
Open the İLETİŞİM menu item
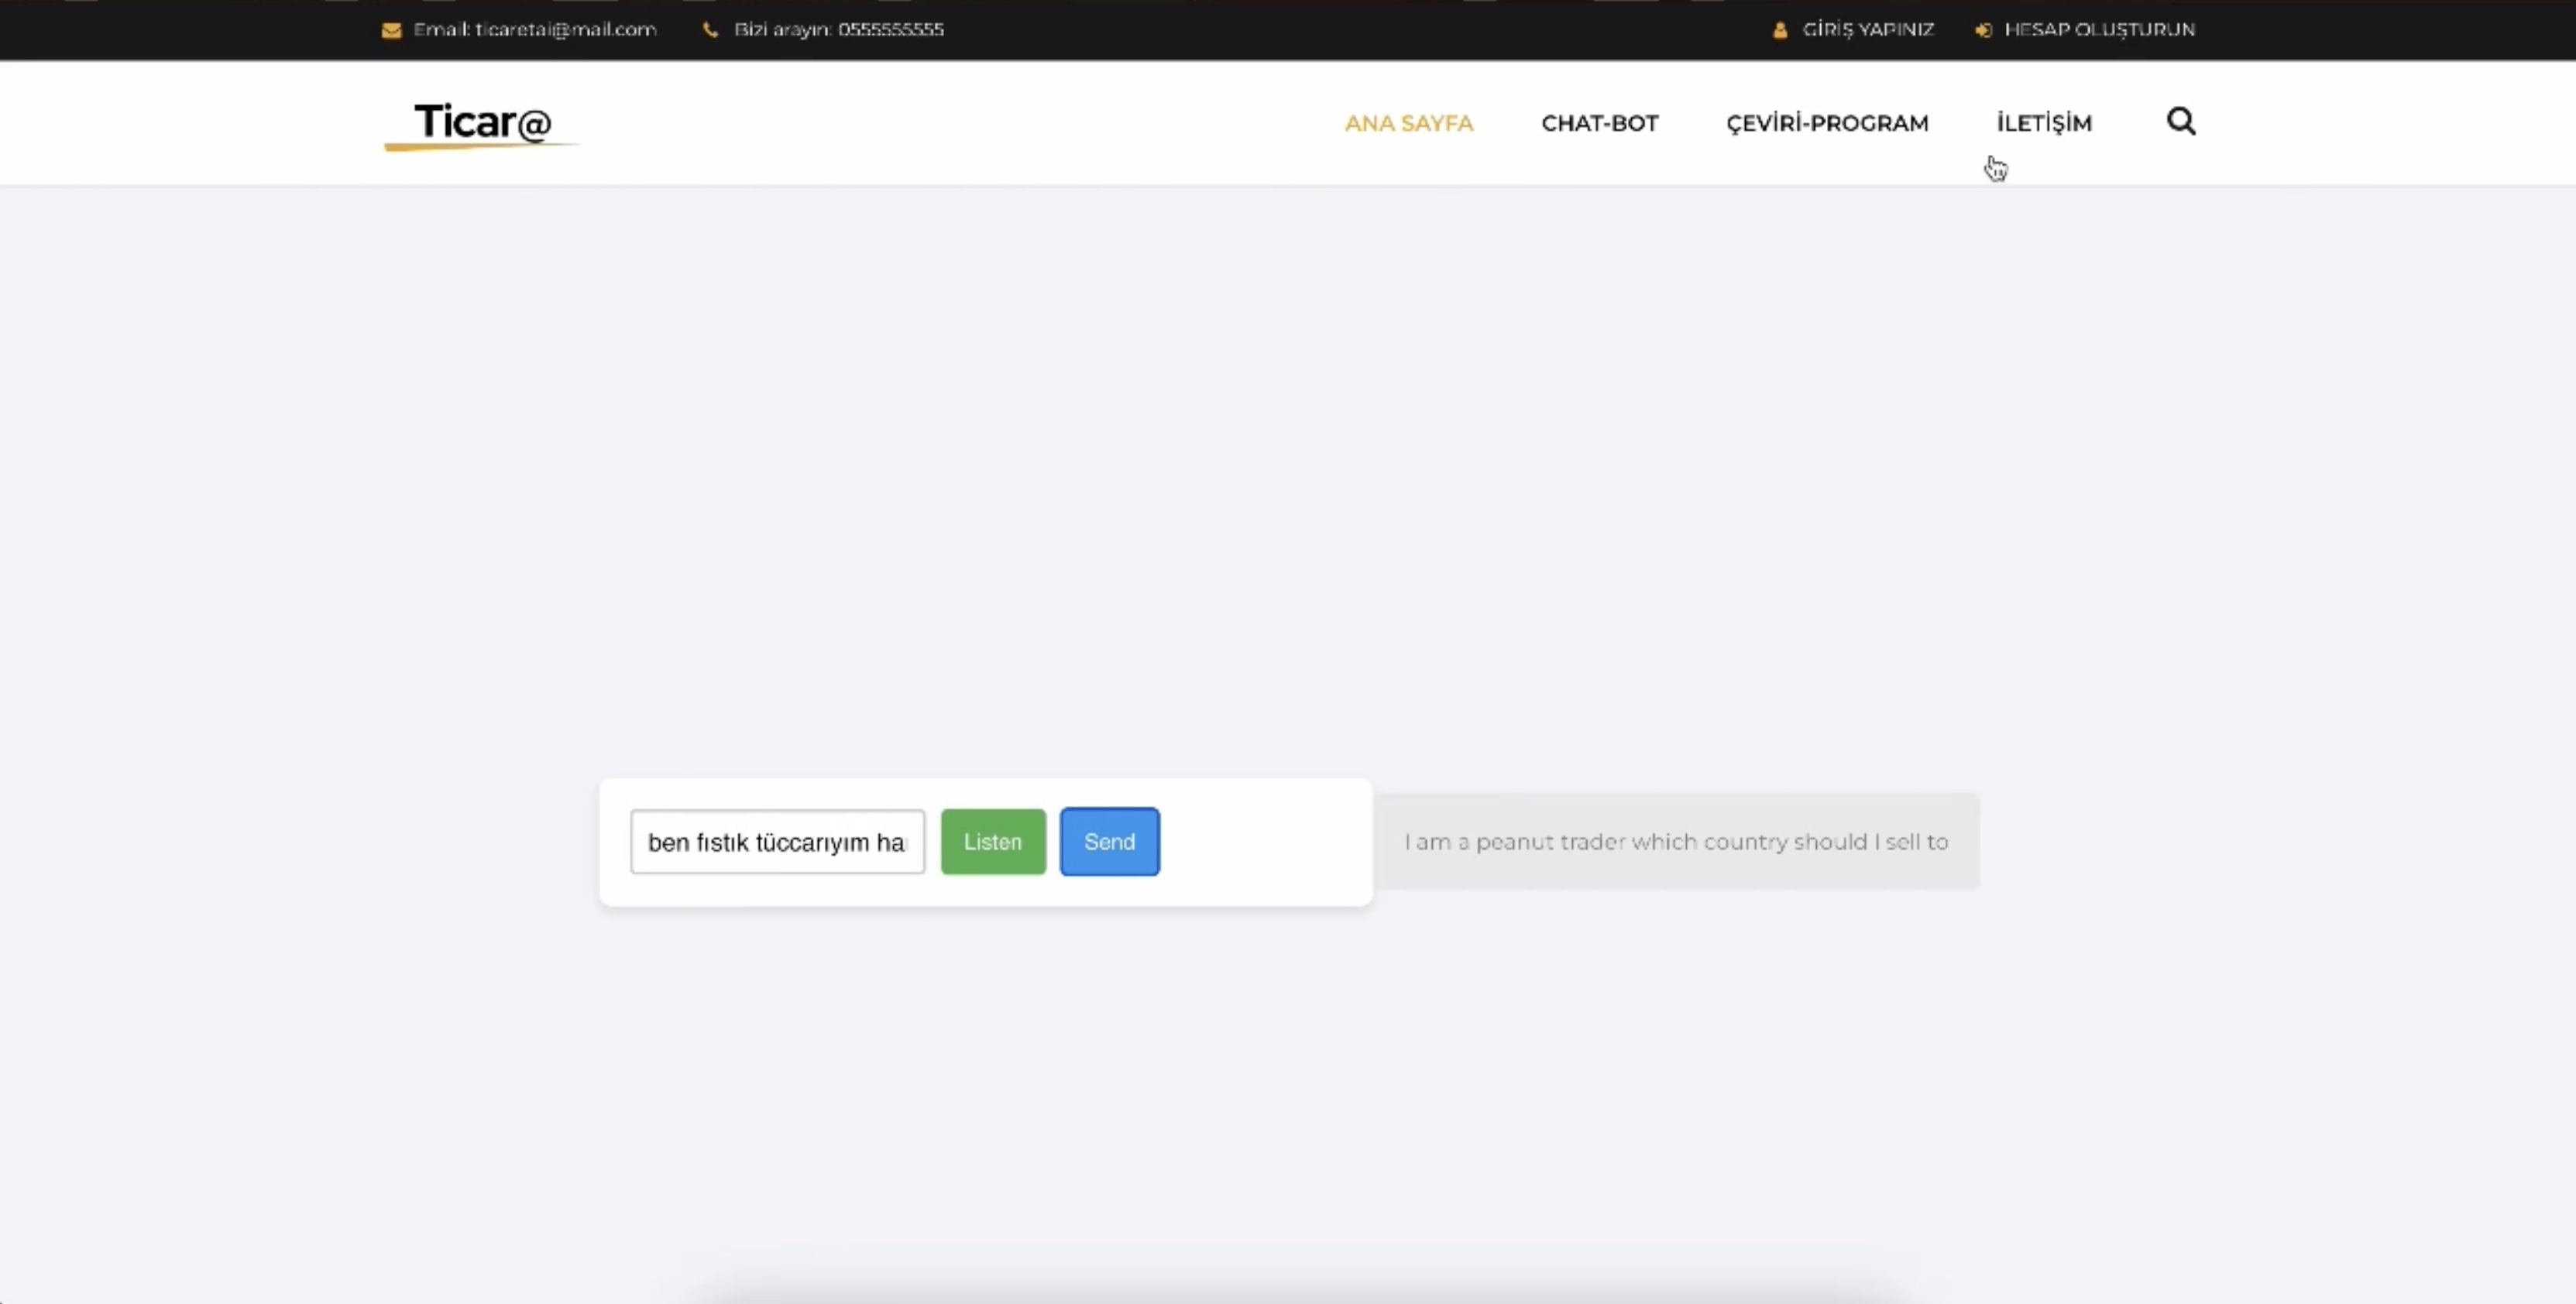coord(2043,123)
